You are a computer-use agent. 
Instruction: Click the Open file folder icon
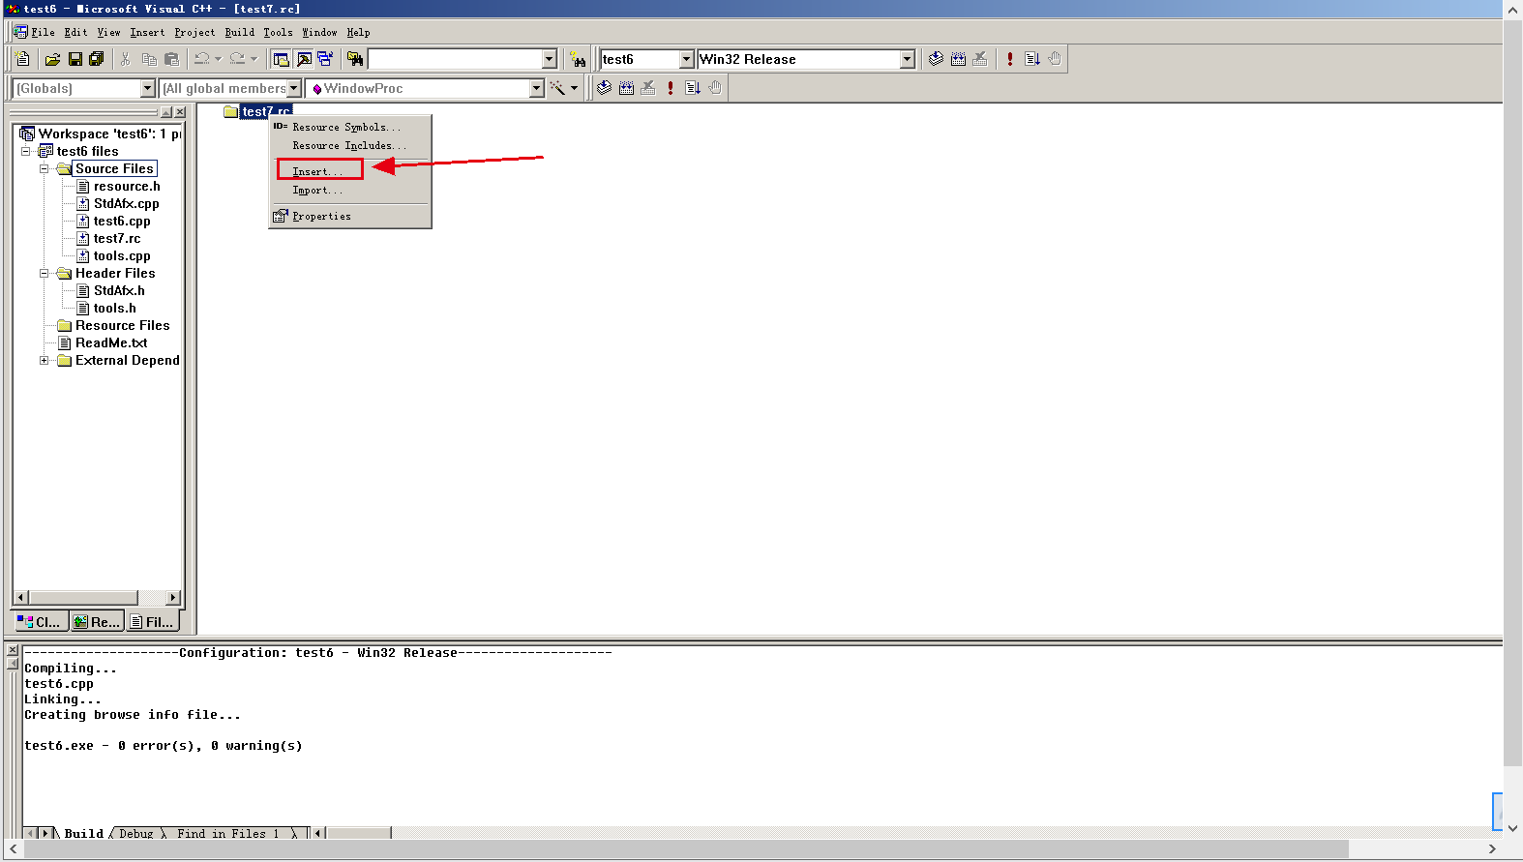click(x=52, y=59)
